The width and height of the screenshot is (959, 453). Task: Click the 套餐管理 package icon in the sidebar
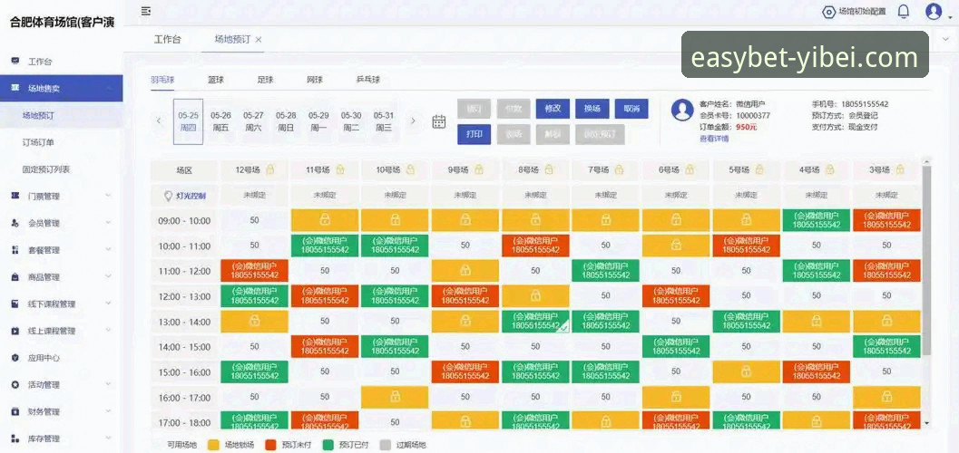pyautogui.click(x=15, y=250)
